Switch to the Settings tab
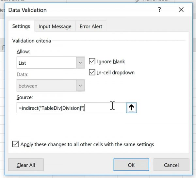 21,26
